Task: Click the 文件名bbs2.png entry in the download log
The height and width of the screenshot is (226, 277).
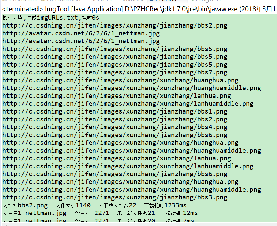Action: pyautogui.click(x=25, y=205)
